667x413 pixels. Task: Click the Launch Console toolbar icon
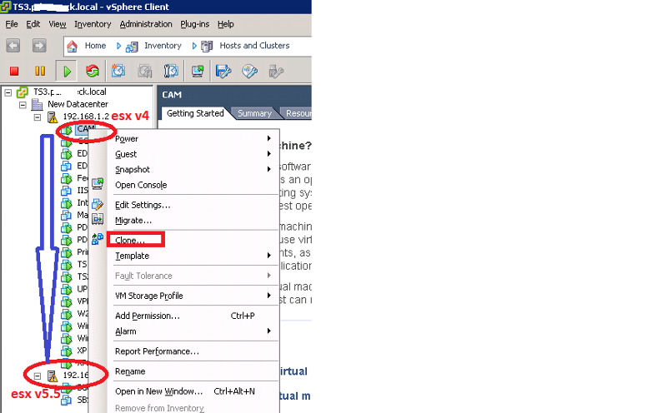[x=198, y=71]
